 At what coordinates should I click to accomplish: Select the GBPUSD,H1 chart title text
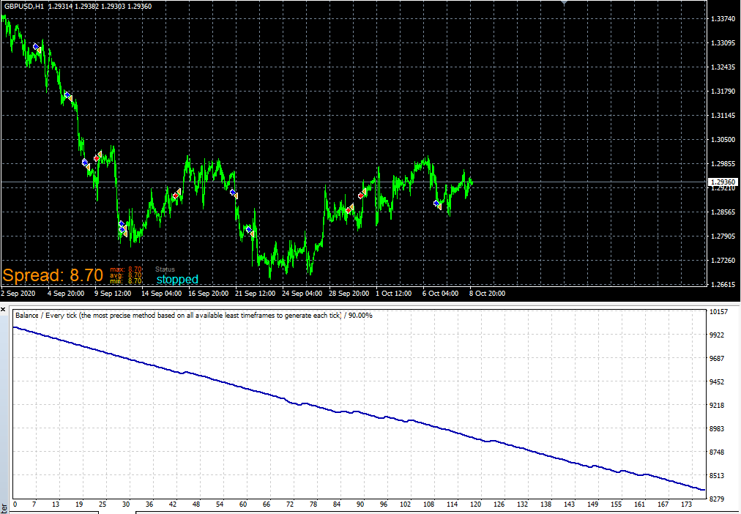[x=24, y=6]
